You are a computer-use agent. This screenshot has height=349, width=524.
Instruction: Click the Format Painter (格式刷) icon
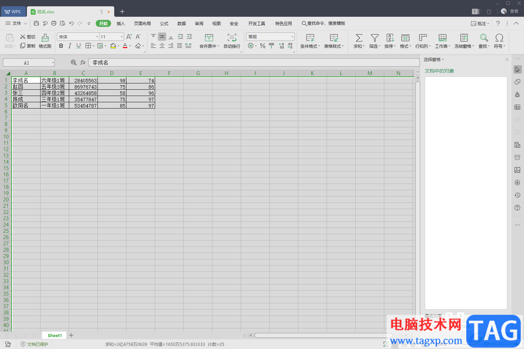coord(45,38)
